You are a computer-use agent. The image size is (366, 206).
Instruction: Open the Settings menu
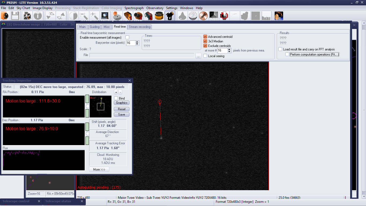coord(172,8)
